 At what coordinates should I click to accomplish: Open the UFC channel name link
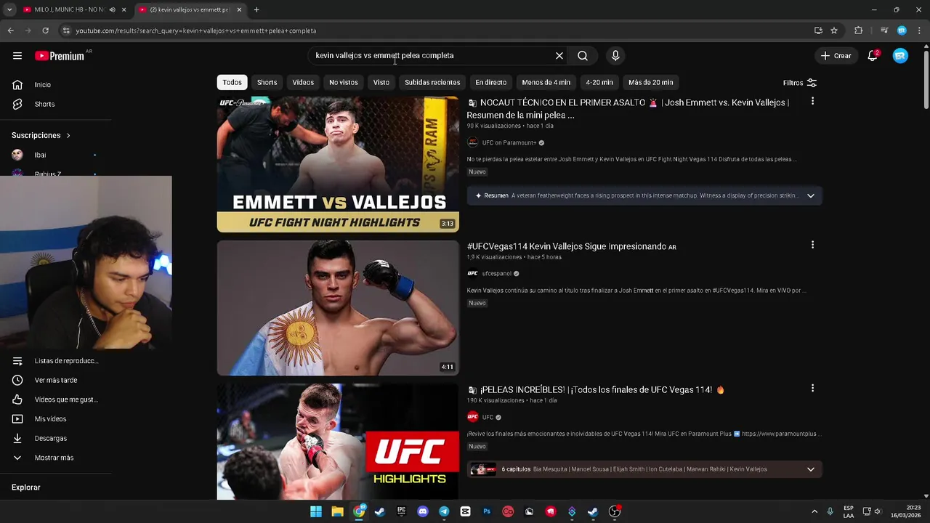coord(488,418)
